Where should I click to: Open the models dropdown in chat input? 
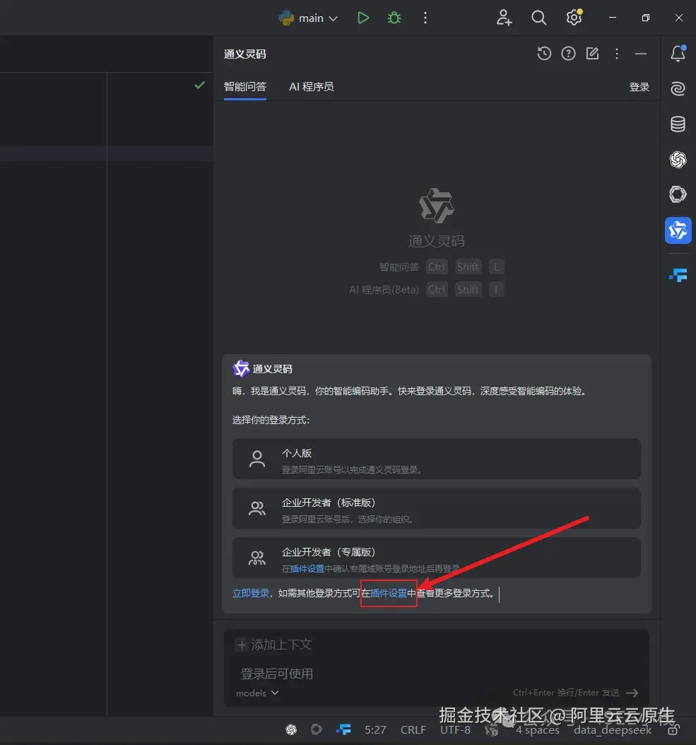[x=256, y=693]
